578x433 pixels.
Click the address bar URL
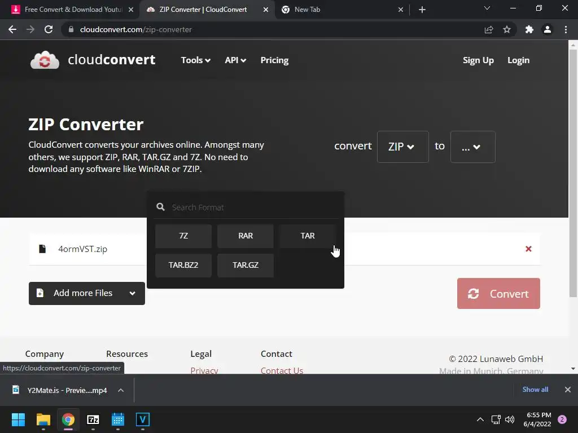(x=135, y=29)
